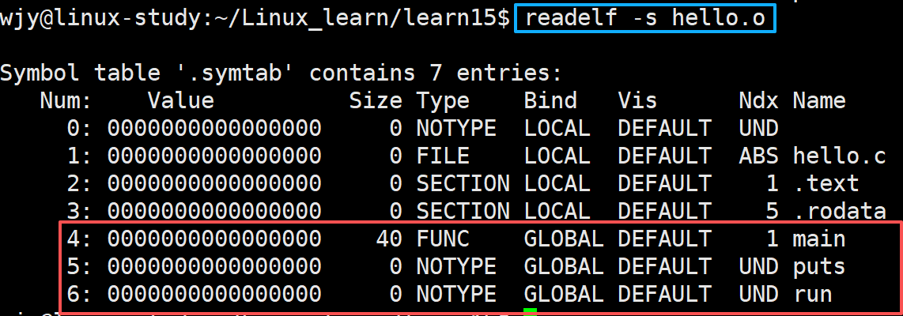903x316 pixels.
Task: Click the size value '40' in the main row
Action: pos(388,239)
